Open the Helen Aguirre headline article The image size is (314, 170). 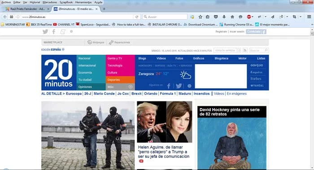tap(163, 152)
